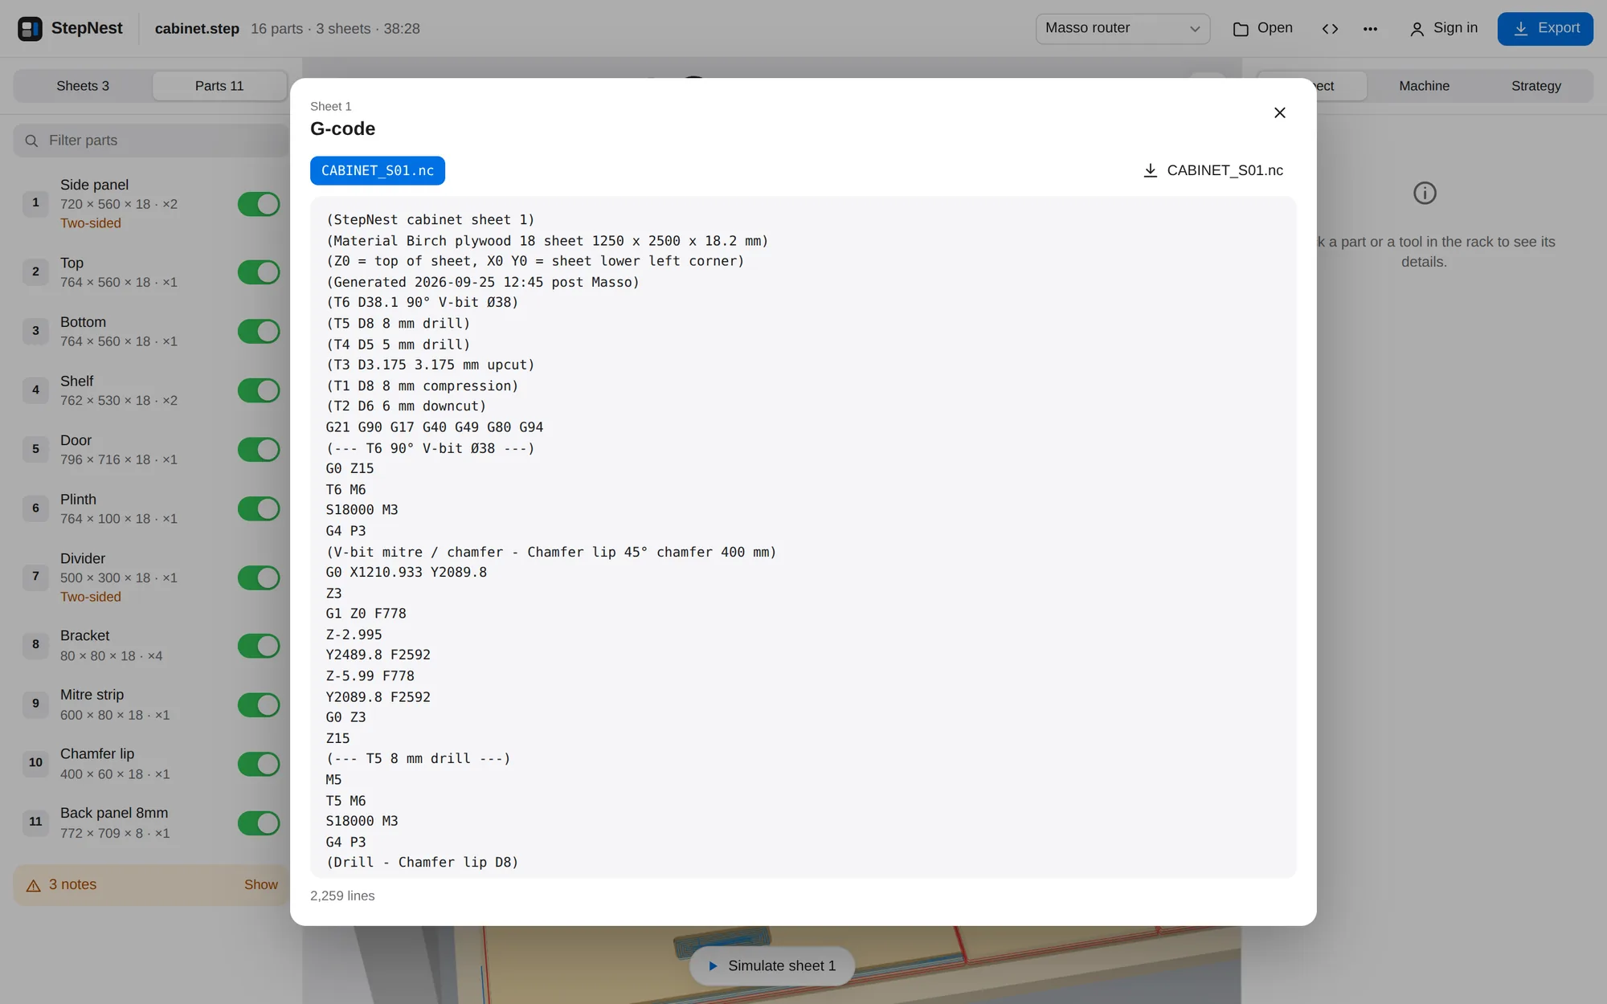Click the info circle icon

(x=1425, y=193)
